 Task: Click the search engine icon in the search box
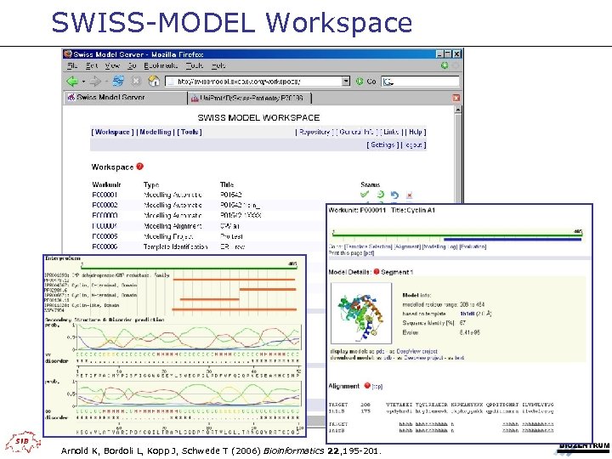(x=388, y=82)
